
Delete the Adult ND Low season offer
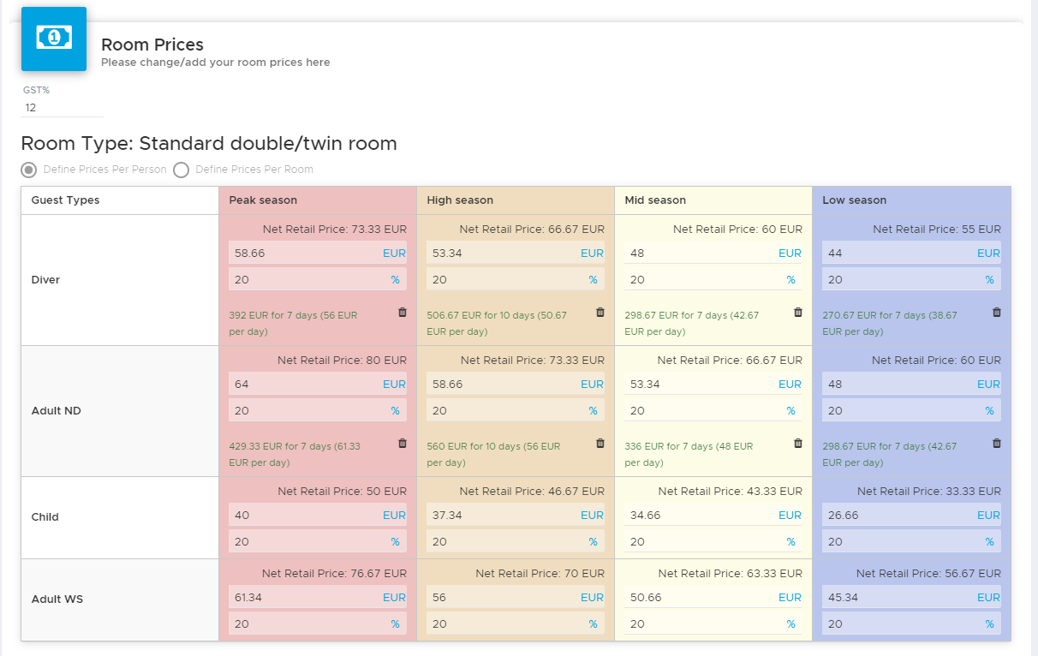(997, 444)
